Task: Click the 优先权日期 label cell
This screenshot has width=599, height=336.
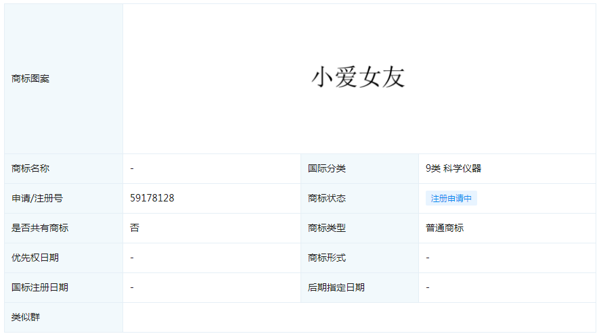Action: pyautogui.click(x=64, y=258)
